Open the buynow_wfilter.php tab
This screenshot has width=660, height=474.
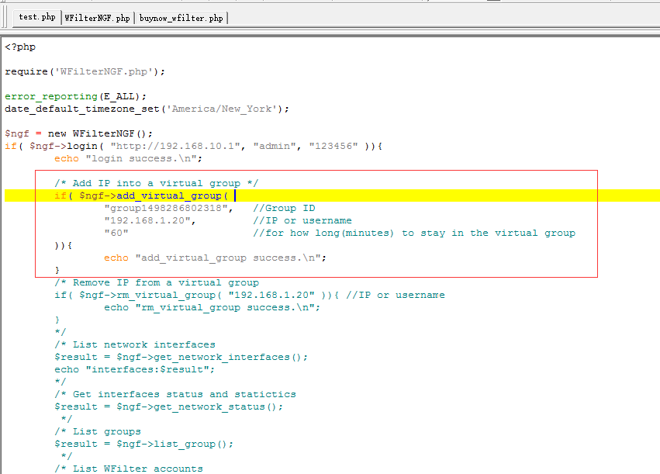pos(181,18)
